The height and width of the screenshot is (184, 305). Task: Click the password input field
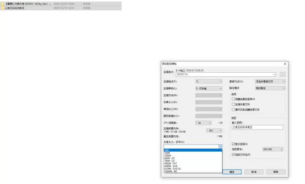257,127
